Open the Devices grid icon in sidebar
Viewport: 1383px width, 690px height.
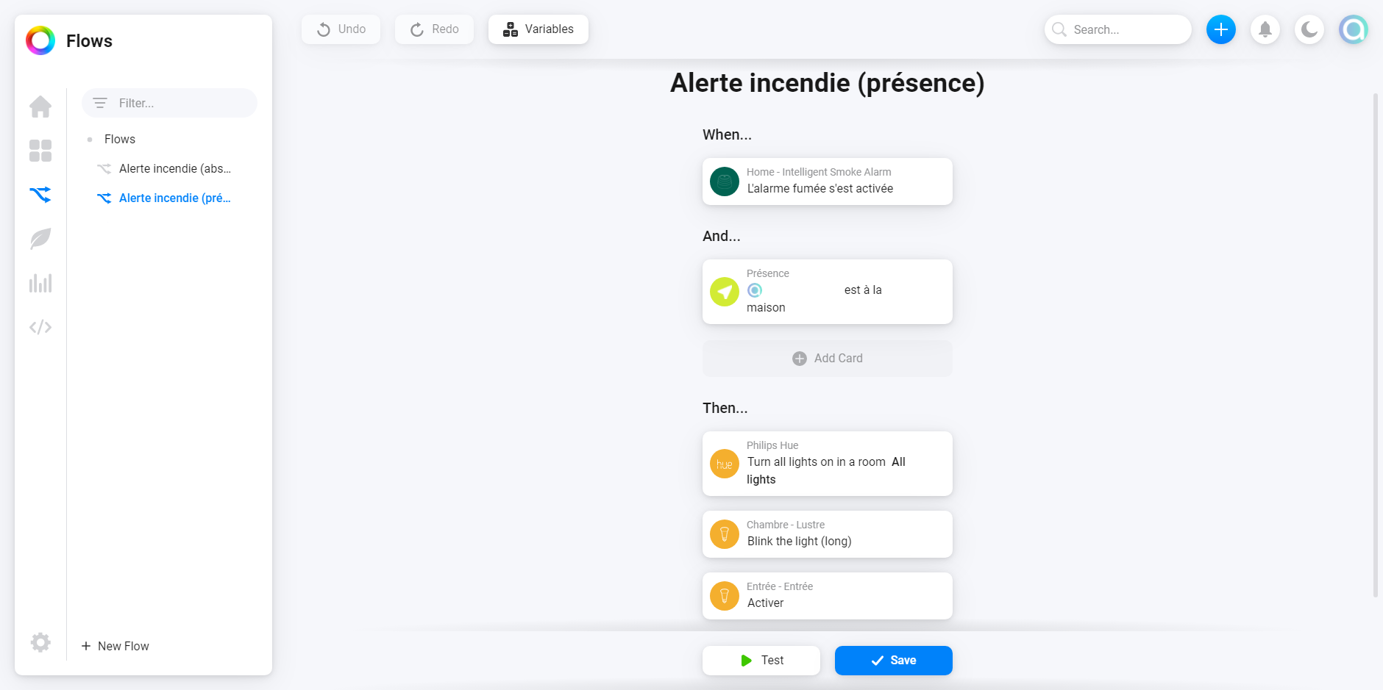point(40,151)
